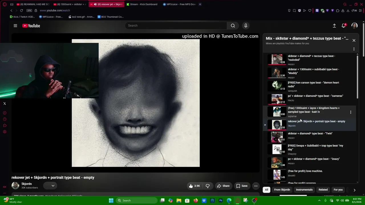Image resolution: width=365 pixels, height=205 pixels.
Task: Open the YouTube account avatar menu
Action: pos(354,26)
